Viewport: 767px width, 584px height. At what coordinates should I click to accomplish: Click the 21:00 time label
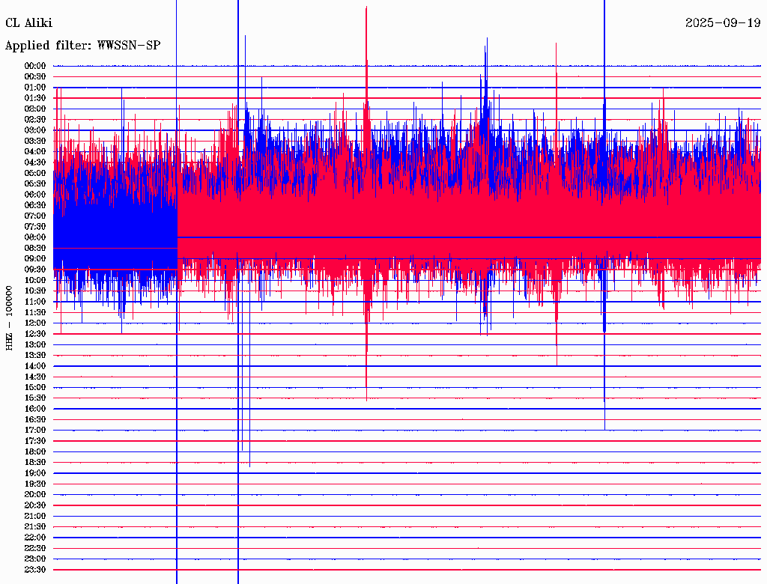[35, 516]
